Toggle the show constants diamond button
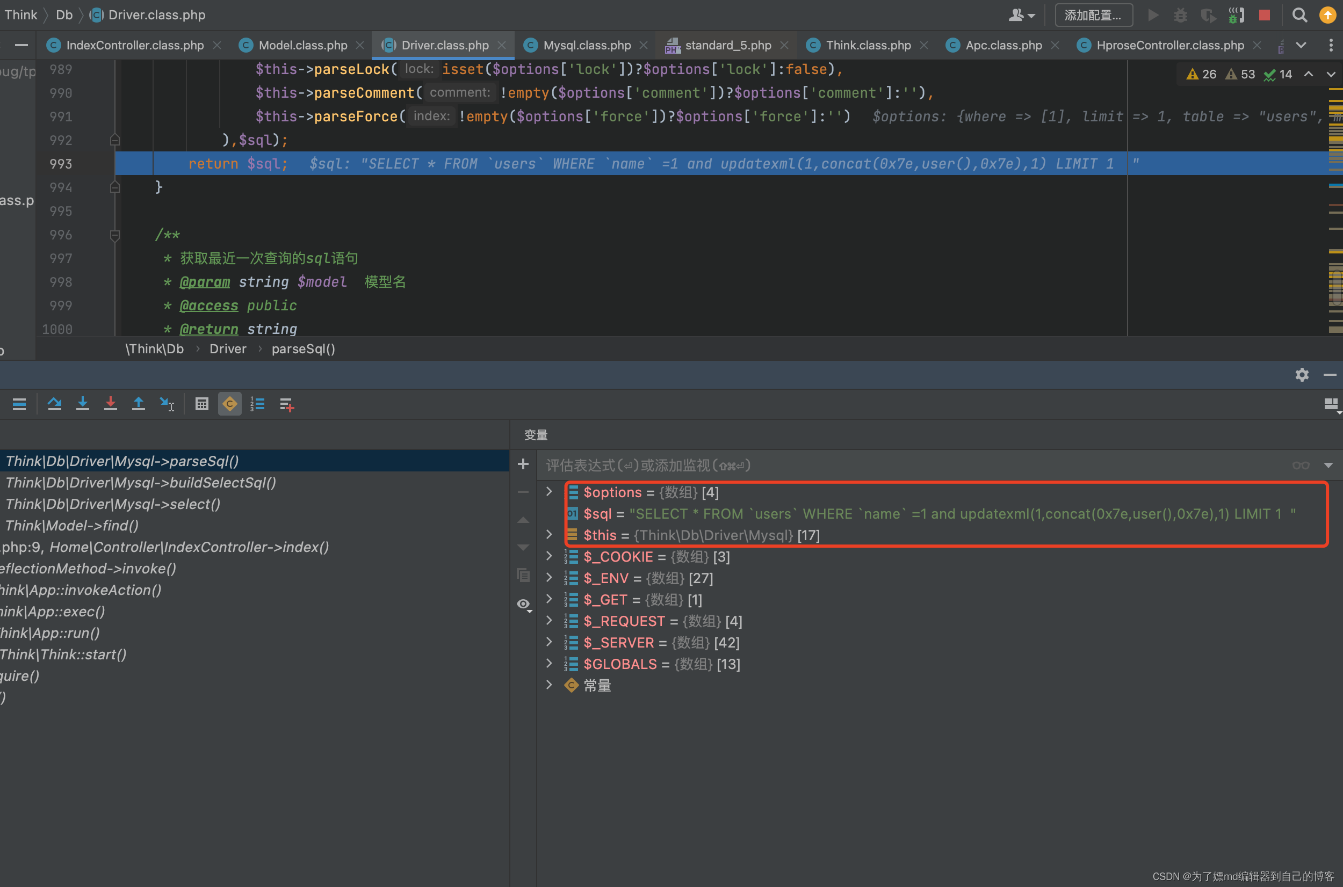 pos(230,404)
